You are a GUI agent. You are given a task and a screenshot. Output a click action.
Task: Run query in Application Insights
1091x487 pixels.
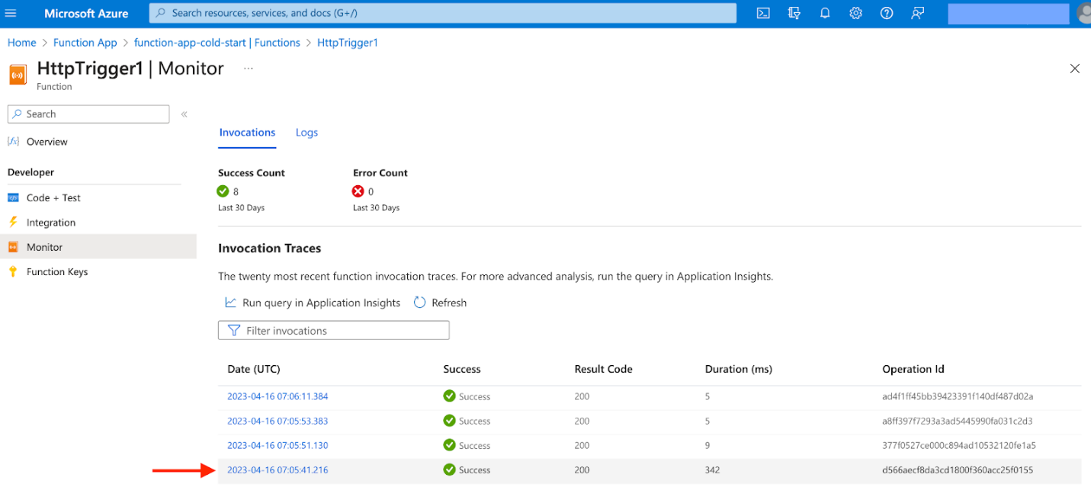[x=313, y=303]
